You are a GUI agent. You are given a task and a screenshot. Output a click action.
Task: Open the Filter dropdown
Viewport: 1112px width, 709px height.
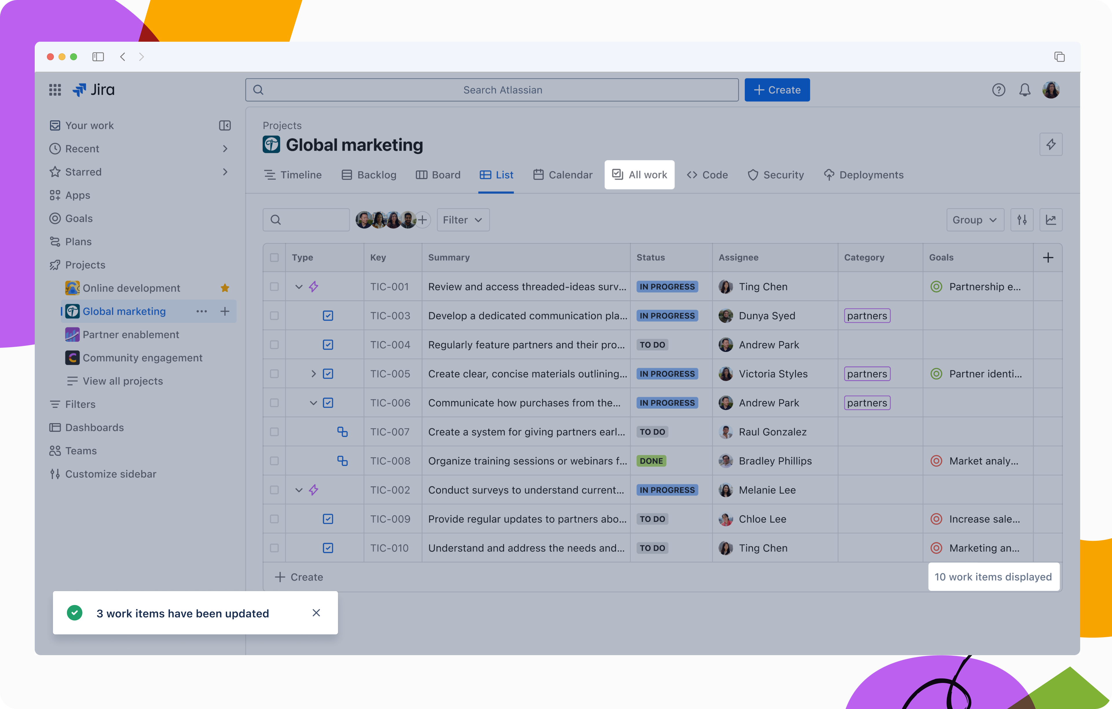pyautogui.click(x=463, y=220)
